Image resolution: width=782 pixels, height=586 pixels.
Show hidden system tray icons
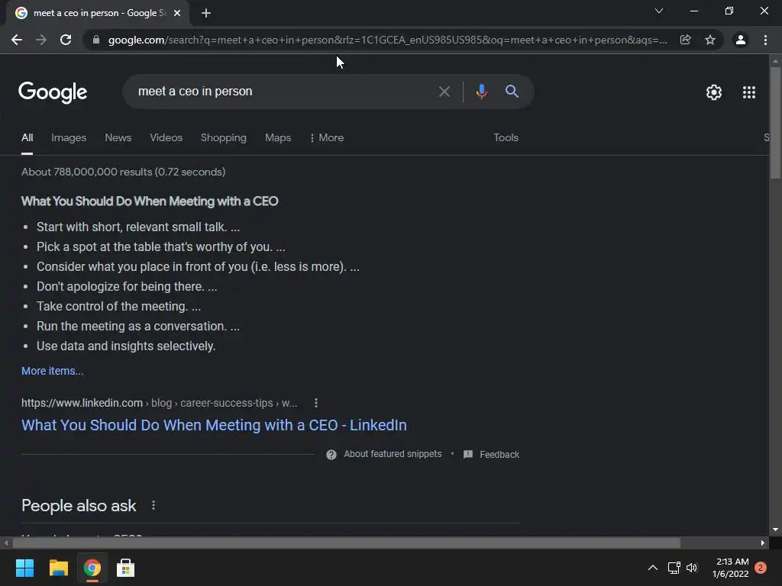point(652,568)
